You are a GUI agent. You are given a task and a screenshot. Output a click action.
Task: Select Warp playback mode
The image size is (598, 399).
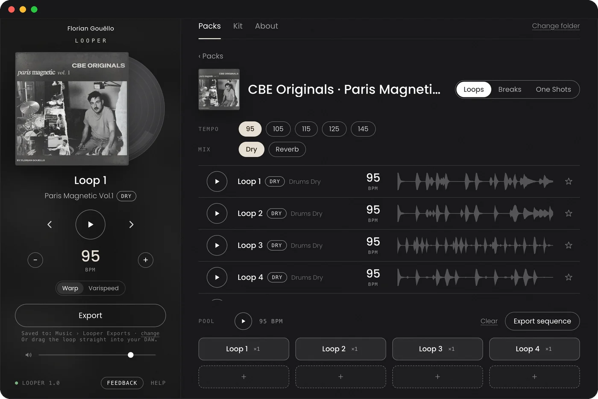pos(70,288)
